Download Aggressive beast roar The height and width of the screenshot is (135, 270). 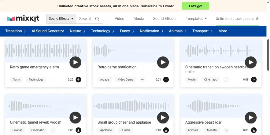[x=254, y=130]
